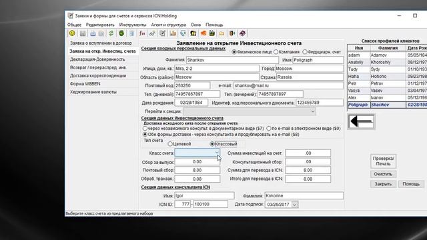Viewport: 427px width, 240px height.
Task: Expand the Дата подписи date picker arrow
Action: tap(295, 205)
